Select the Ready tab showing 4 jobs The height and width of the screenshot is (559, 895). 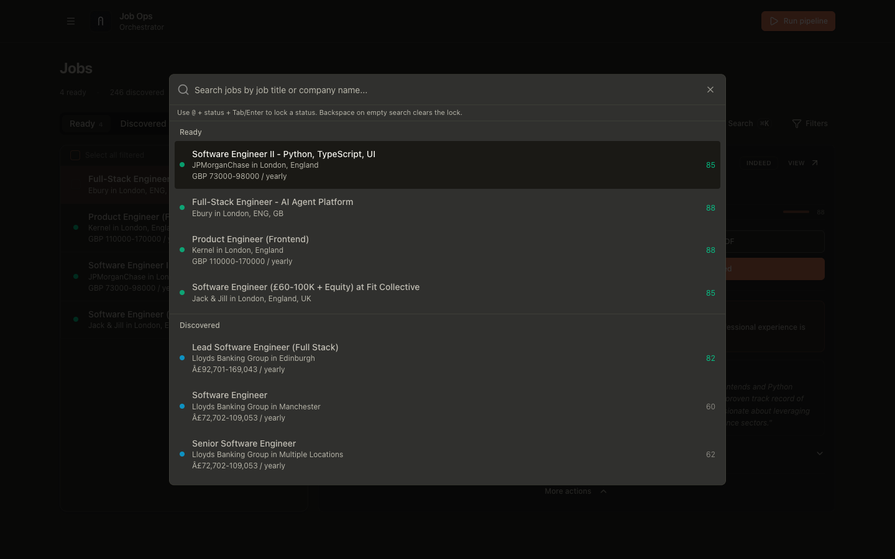(86, 124)
